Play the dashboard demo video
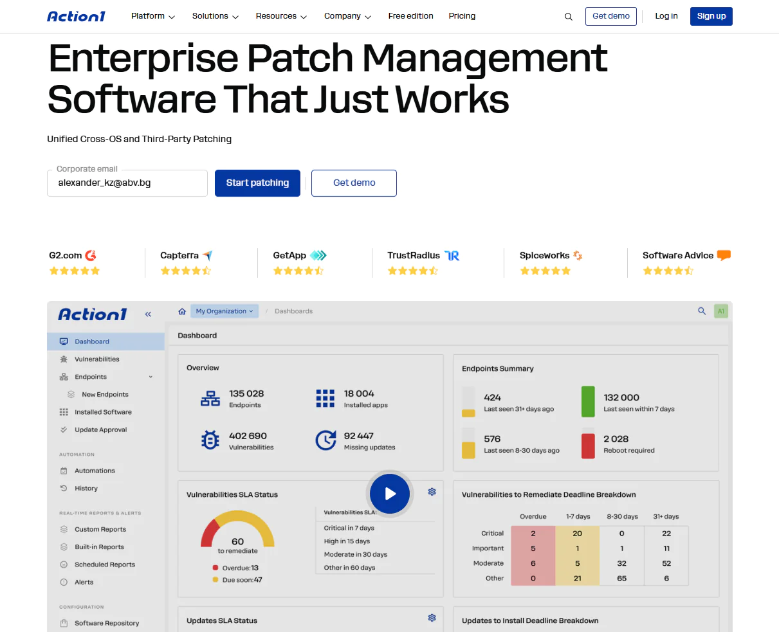Screen dimensions: 779x632 pyautogui.click(x=390, y=494)
